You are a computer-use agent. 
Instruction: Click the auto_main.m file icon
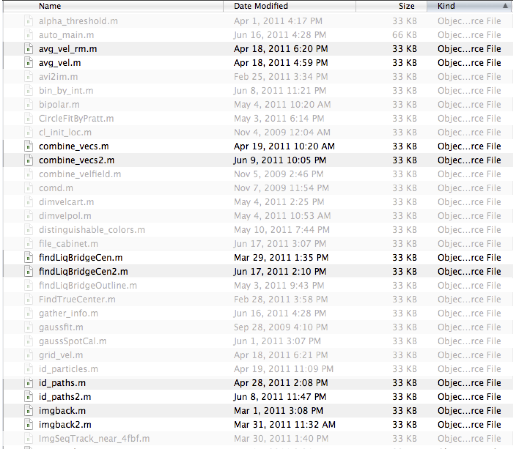(28, 35)
